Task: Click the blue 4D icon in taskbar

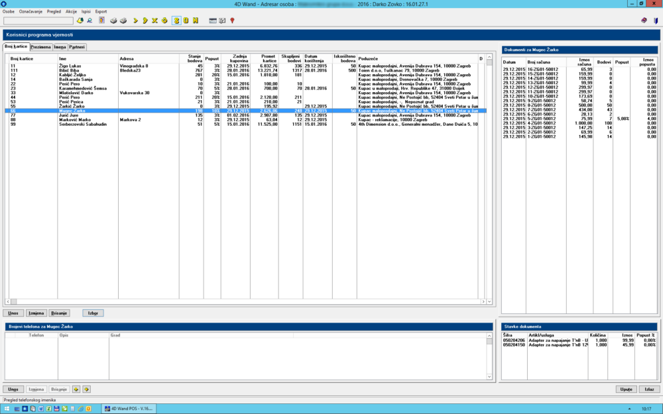Action: pos(25,409)
